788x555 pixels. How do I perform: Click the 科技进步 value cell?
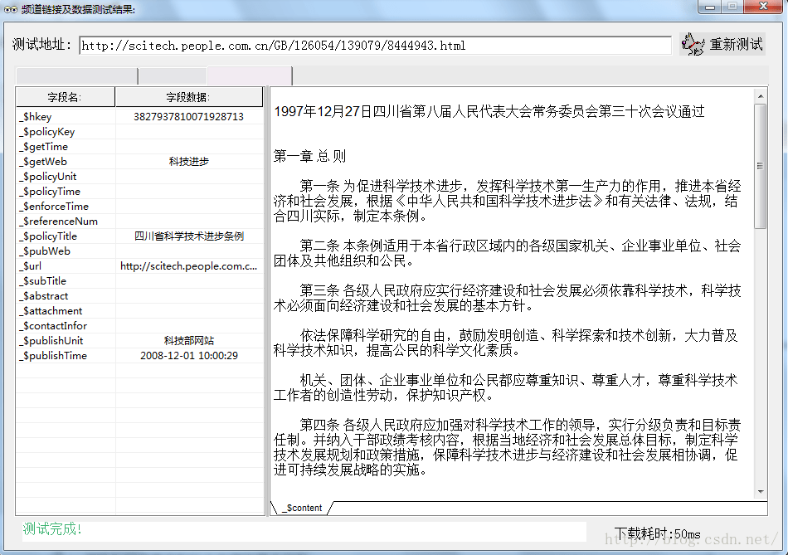[x=189, y=162]
